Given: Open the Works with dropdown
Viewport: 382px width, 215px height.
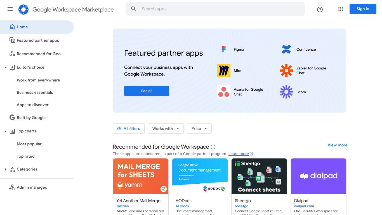Looking at the screenshot, I should 166,128.
